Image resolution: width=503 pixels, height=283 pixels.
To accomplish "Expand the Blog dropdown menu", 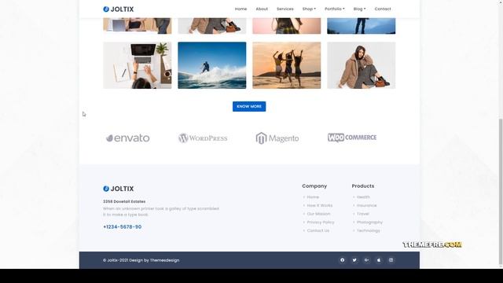I will click(x=360, y=9).
